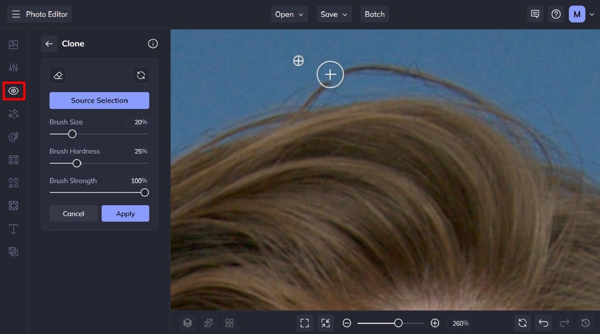Open the M user account avatar
This screenshot has height=334, width=600.
click(577, 14)
